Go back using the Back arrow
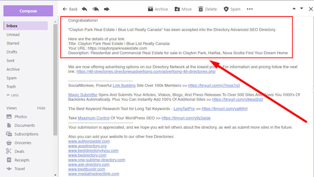This screenshot has height=177, width=314. pos(70,9)
